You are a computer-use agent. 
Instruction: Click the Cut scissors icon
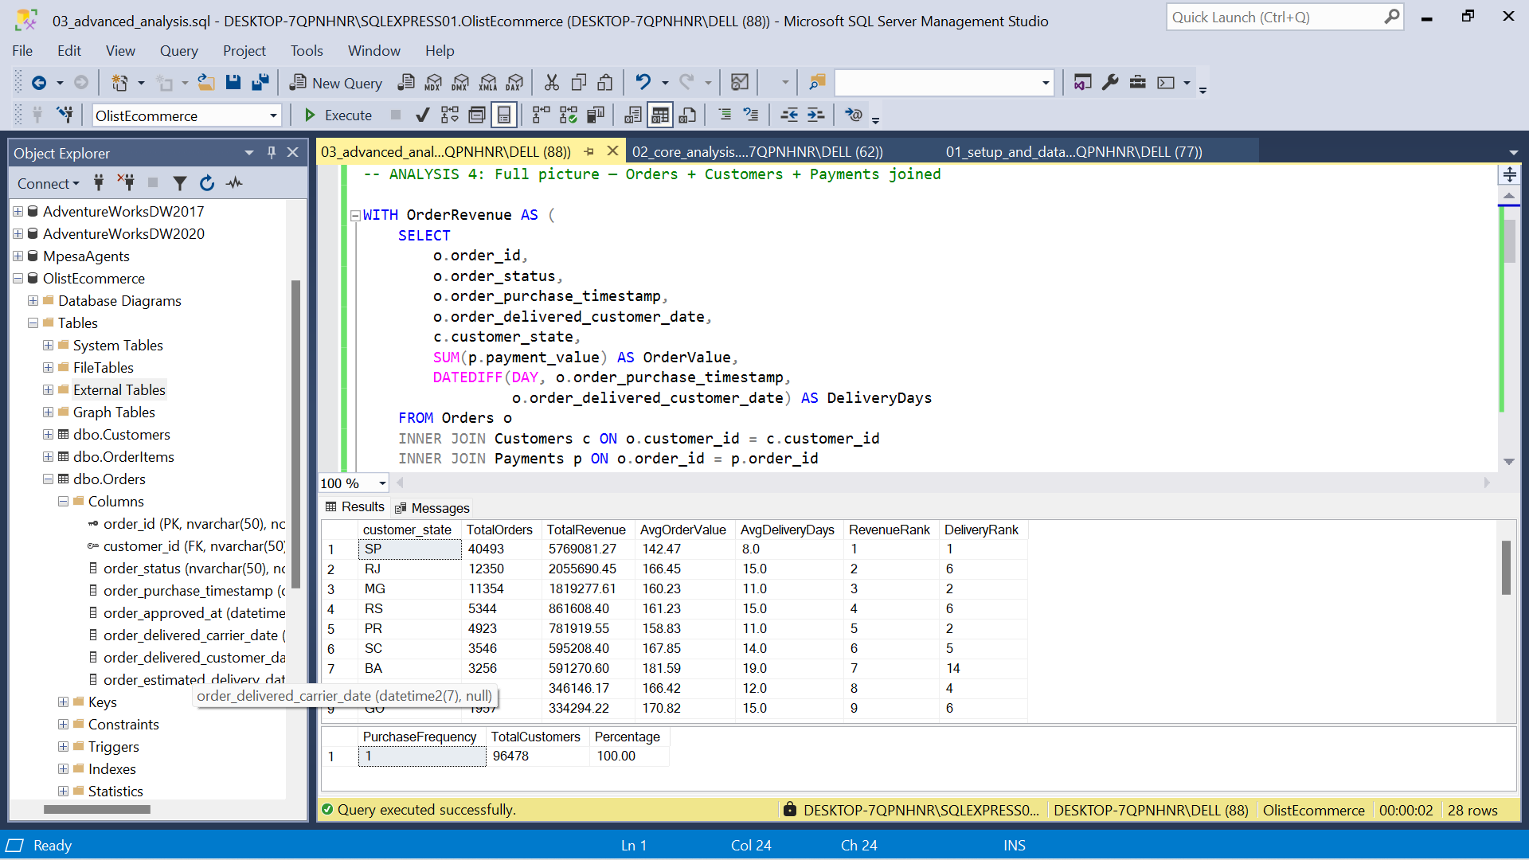(551, 83)
